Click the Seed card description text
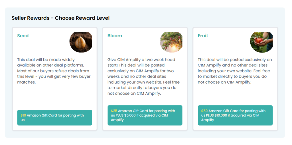The height and width of the screenshot is (145, 292). [x=54, y=71]
